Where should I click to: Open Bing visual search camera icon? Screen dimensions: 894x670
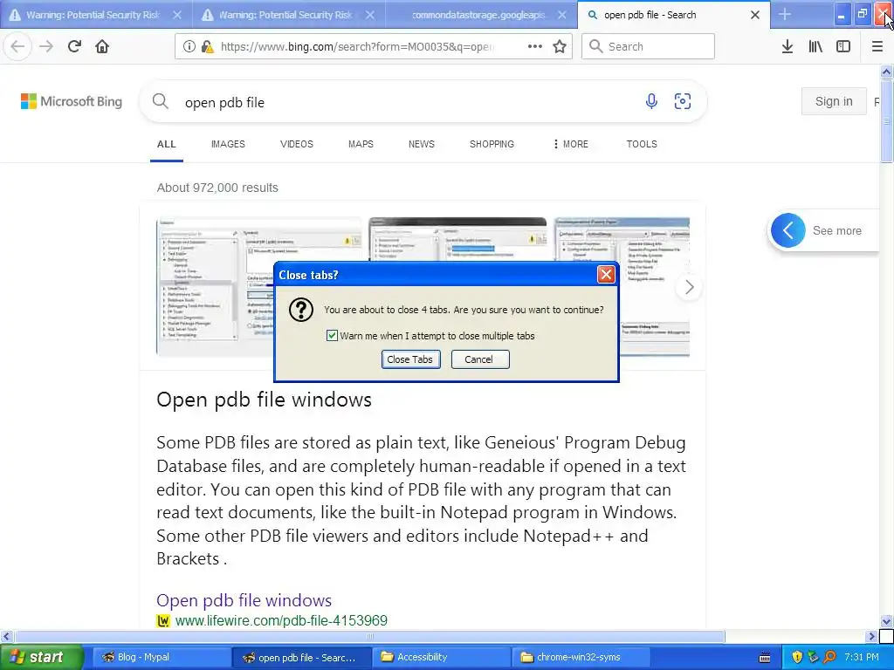click(683, 101)
